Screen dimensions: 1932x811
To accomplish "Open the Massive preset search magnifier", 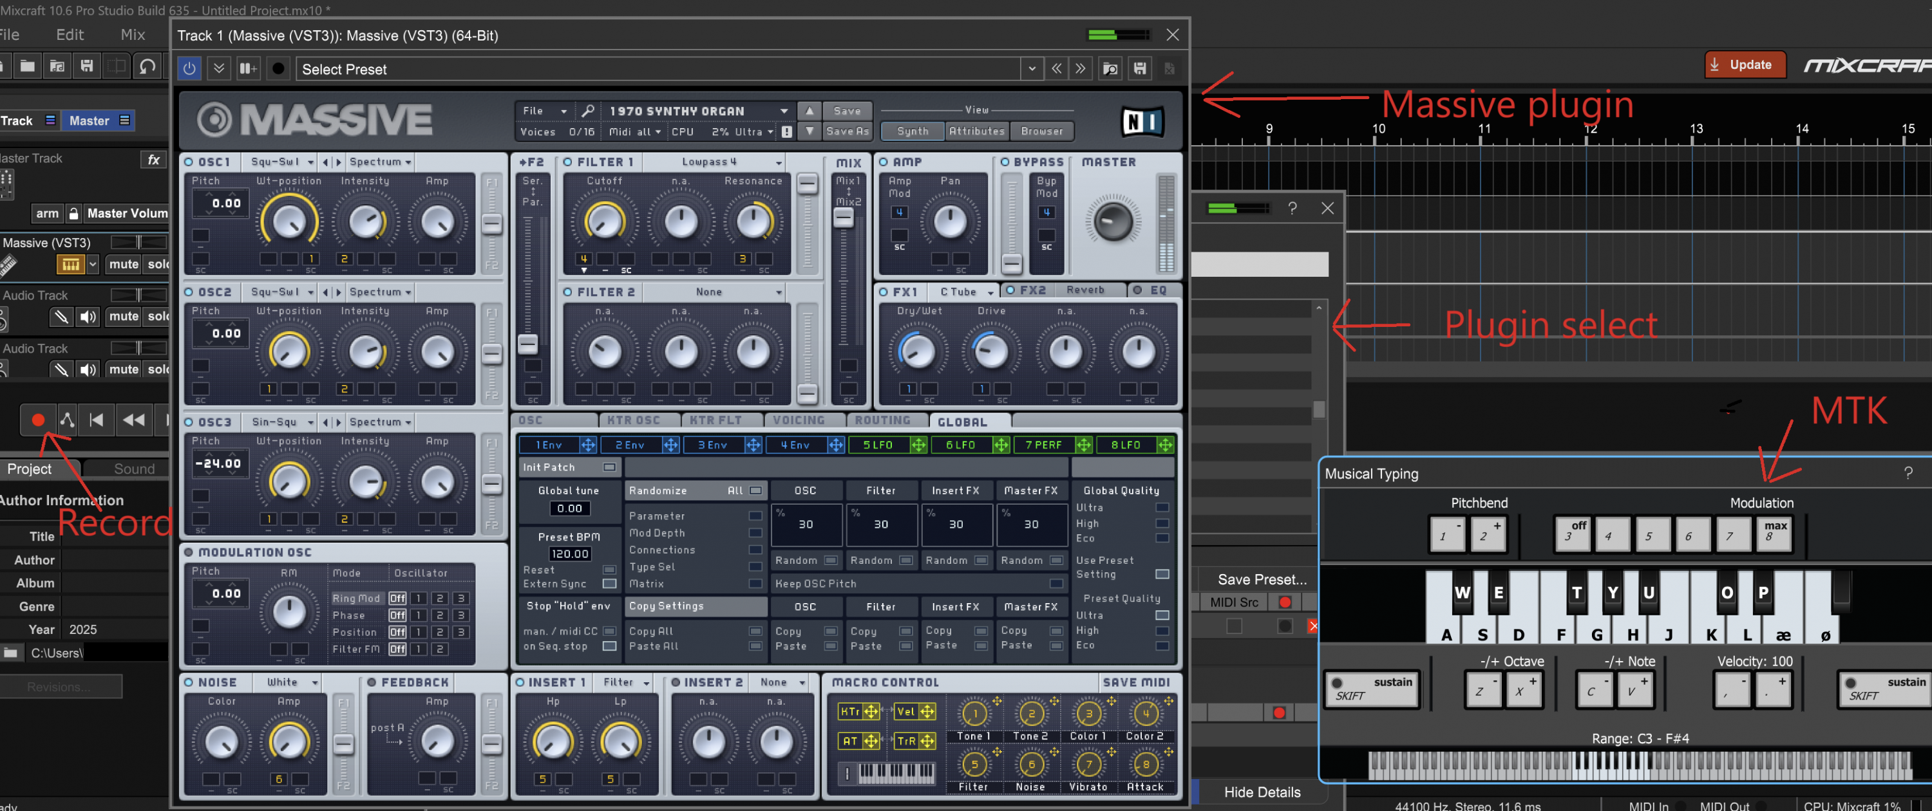I will coord(588,111).
